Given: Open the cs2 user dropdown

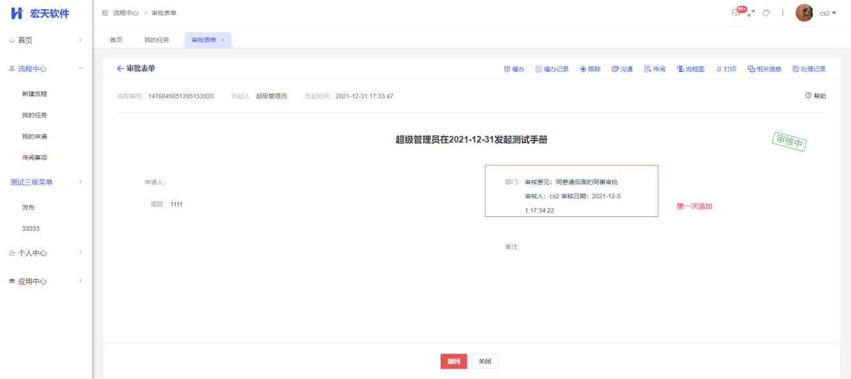Looking at the screenshot, I should click(828, 13).
